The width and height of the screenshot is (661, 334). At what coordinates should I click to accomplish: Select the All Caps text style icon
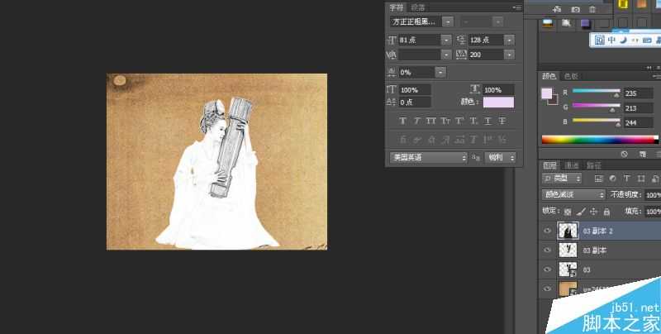[430, 121]
